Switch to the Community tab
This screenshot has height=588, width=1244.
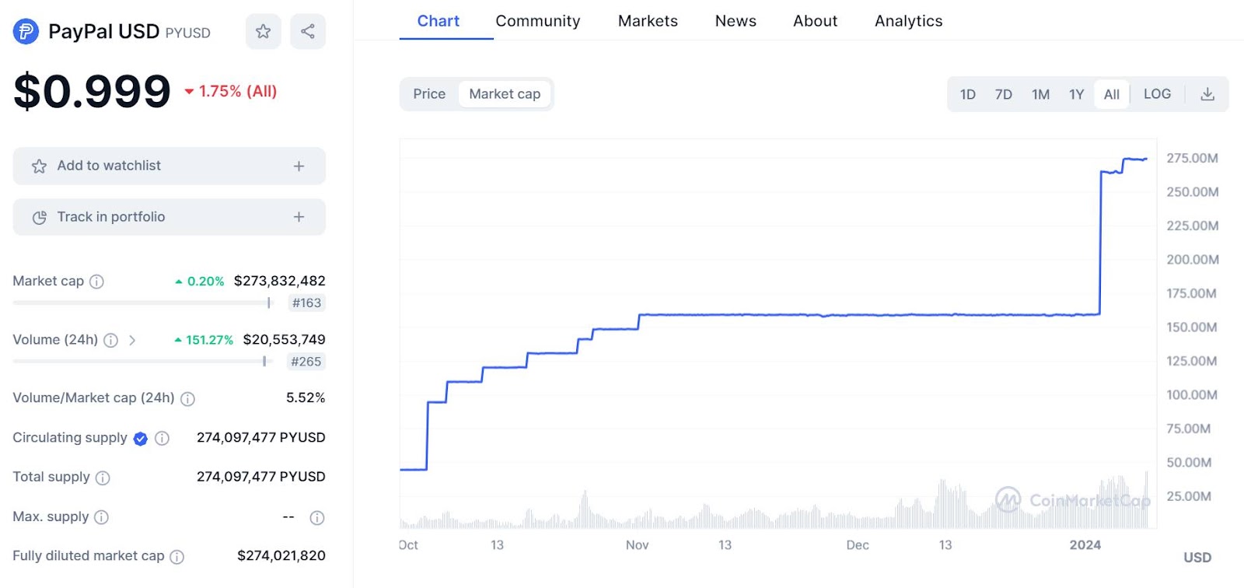[x=538, y=21]
